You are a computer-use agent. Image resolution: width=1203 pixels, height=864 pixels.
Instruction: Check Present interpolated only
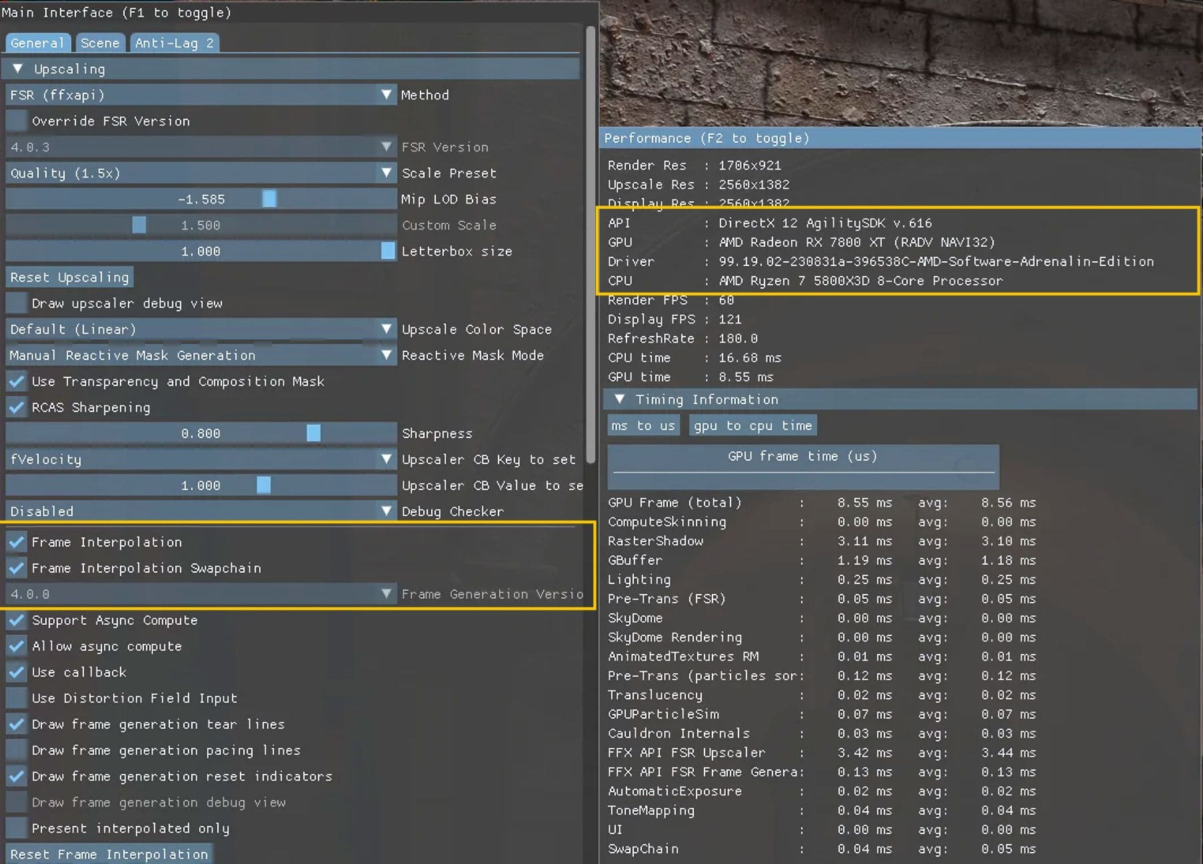click(17, 828)
